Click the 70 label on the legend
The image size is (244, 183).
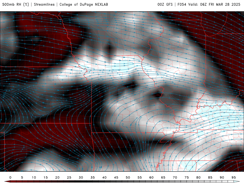[175, 178]
